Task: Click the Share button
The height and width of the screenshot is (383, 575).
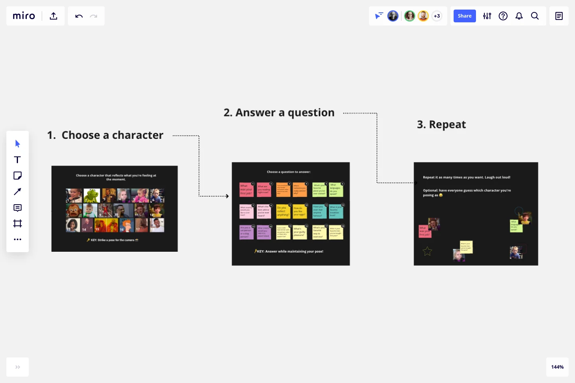Action: click(465, 16)
